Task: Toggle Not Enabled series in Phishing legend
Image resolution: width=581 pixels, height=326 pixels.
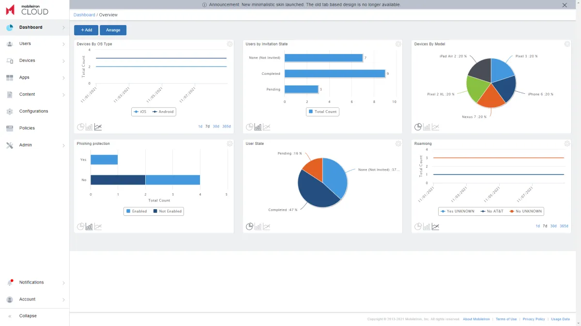Action: [x=167, y=211]
